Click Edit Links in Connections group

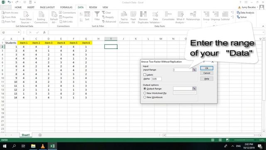[x=66, y=22]
